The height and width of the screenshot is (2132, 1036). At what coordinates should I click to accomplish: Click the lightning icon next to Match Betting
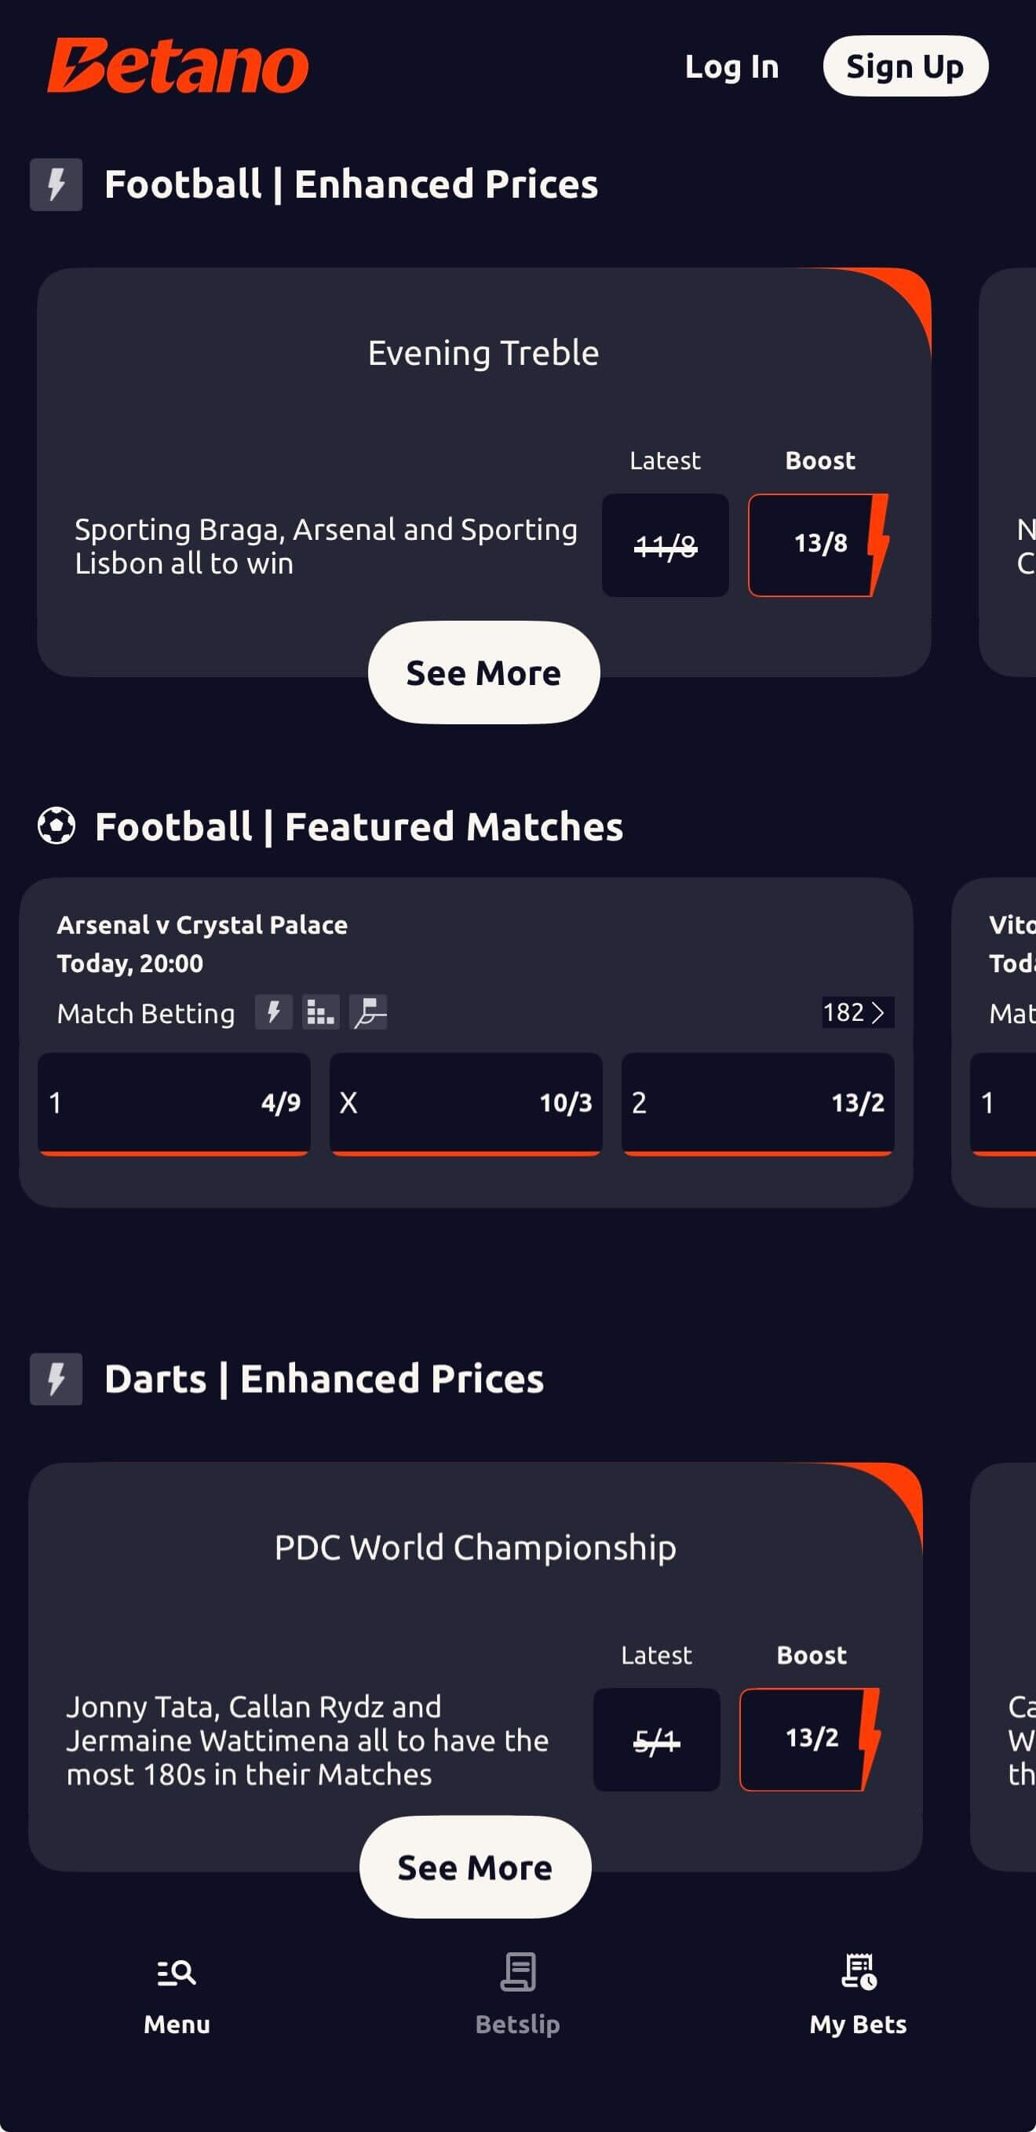pyautogui.click(x=273, y=1012)
